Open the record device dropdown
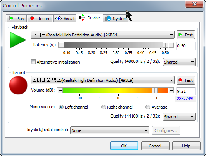 [x=102, y=80]
